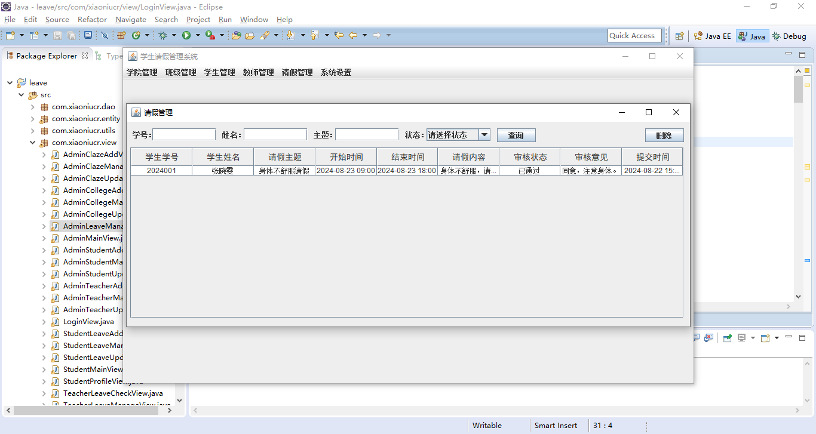Open the 学生管理 menu
This screenshot has height=434, width=816.
[219, 73]
